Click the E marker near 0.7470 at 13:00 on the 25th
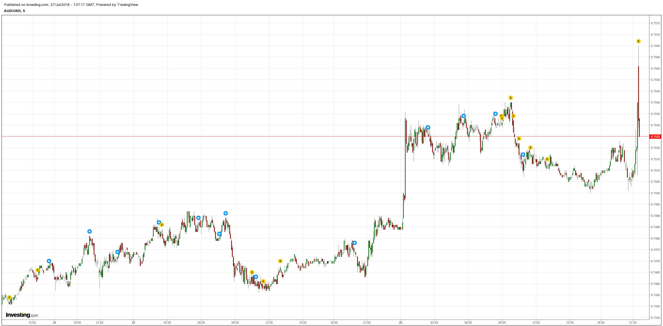This screenshot has height=326, width=663. [280, 261]
